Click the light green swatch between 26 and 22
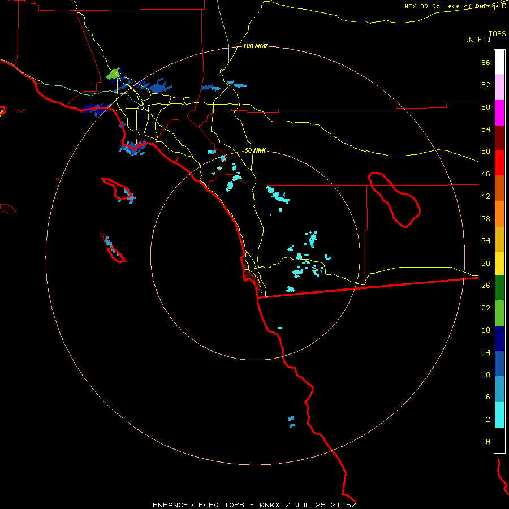Screen dimensions: 509x509 click(499, 313)
